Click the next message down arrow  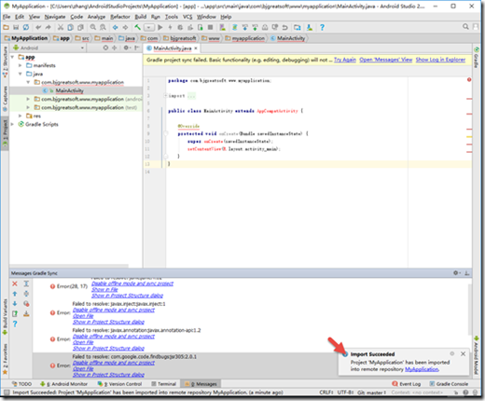coord(15,304)
